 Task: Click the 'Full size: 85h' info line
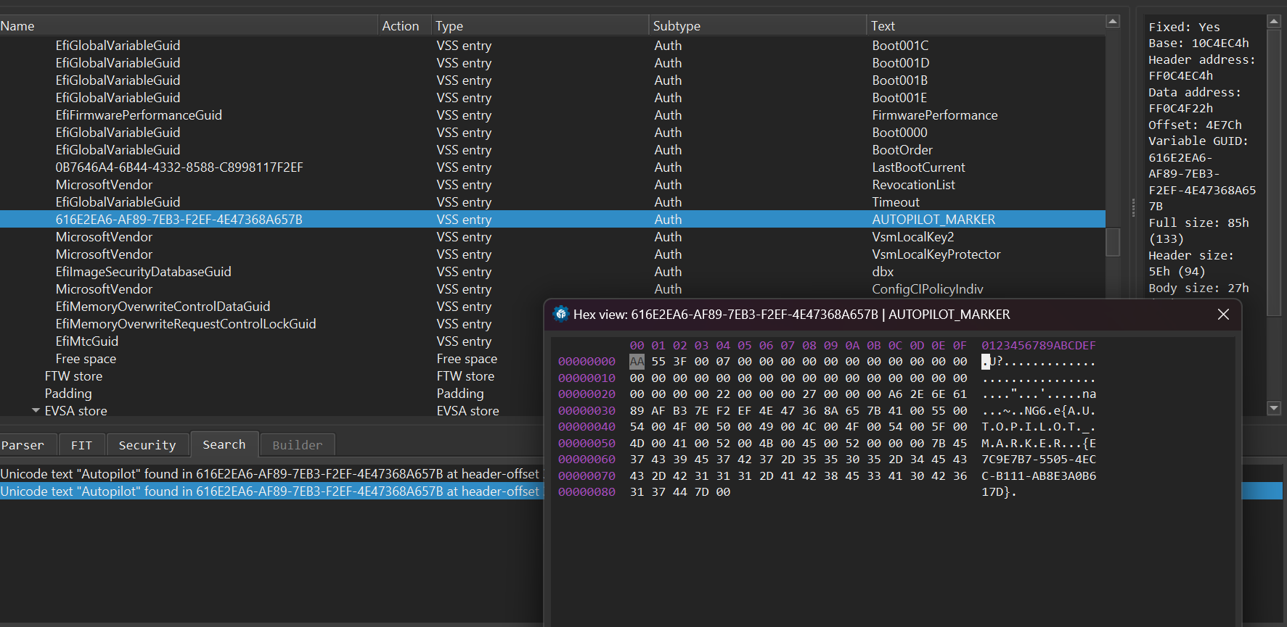click(1198, 223)
